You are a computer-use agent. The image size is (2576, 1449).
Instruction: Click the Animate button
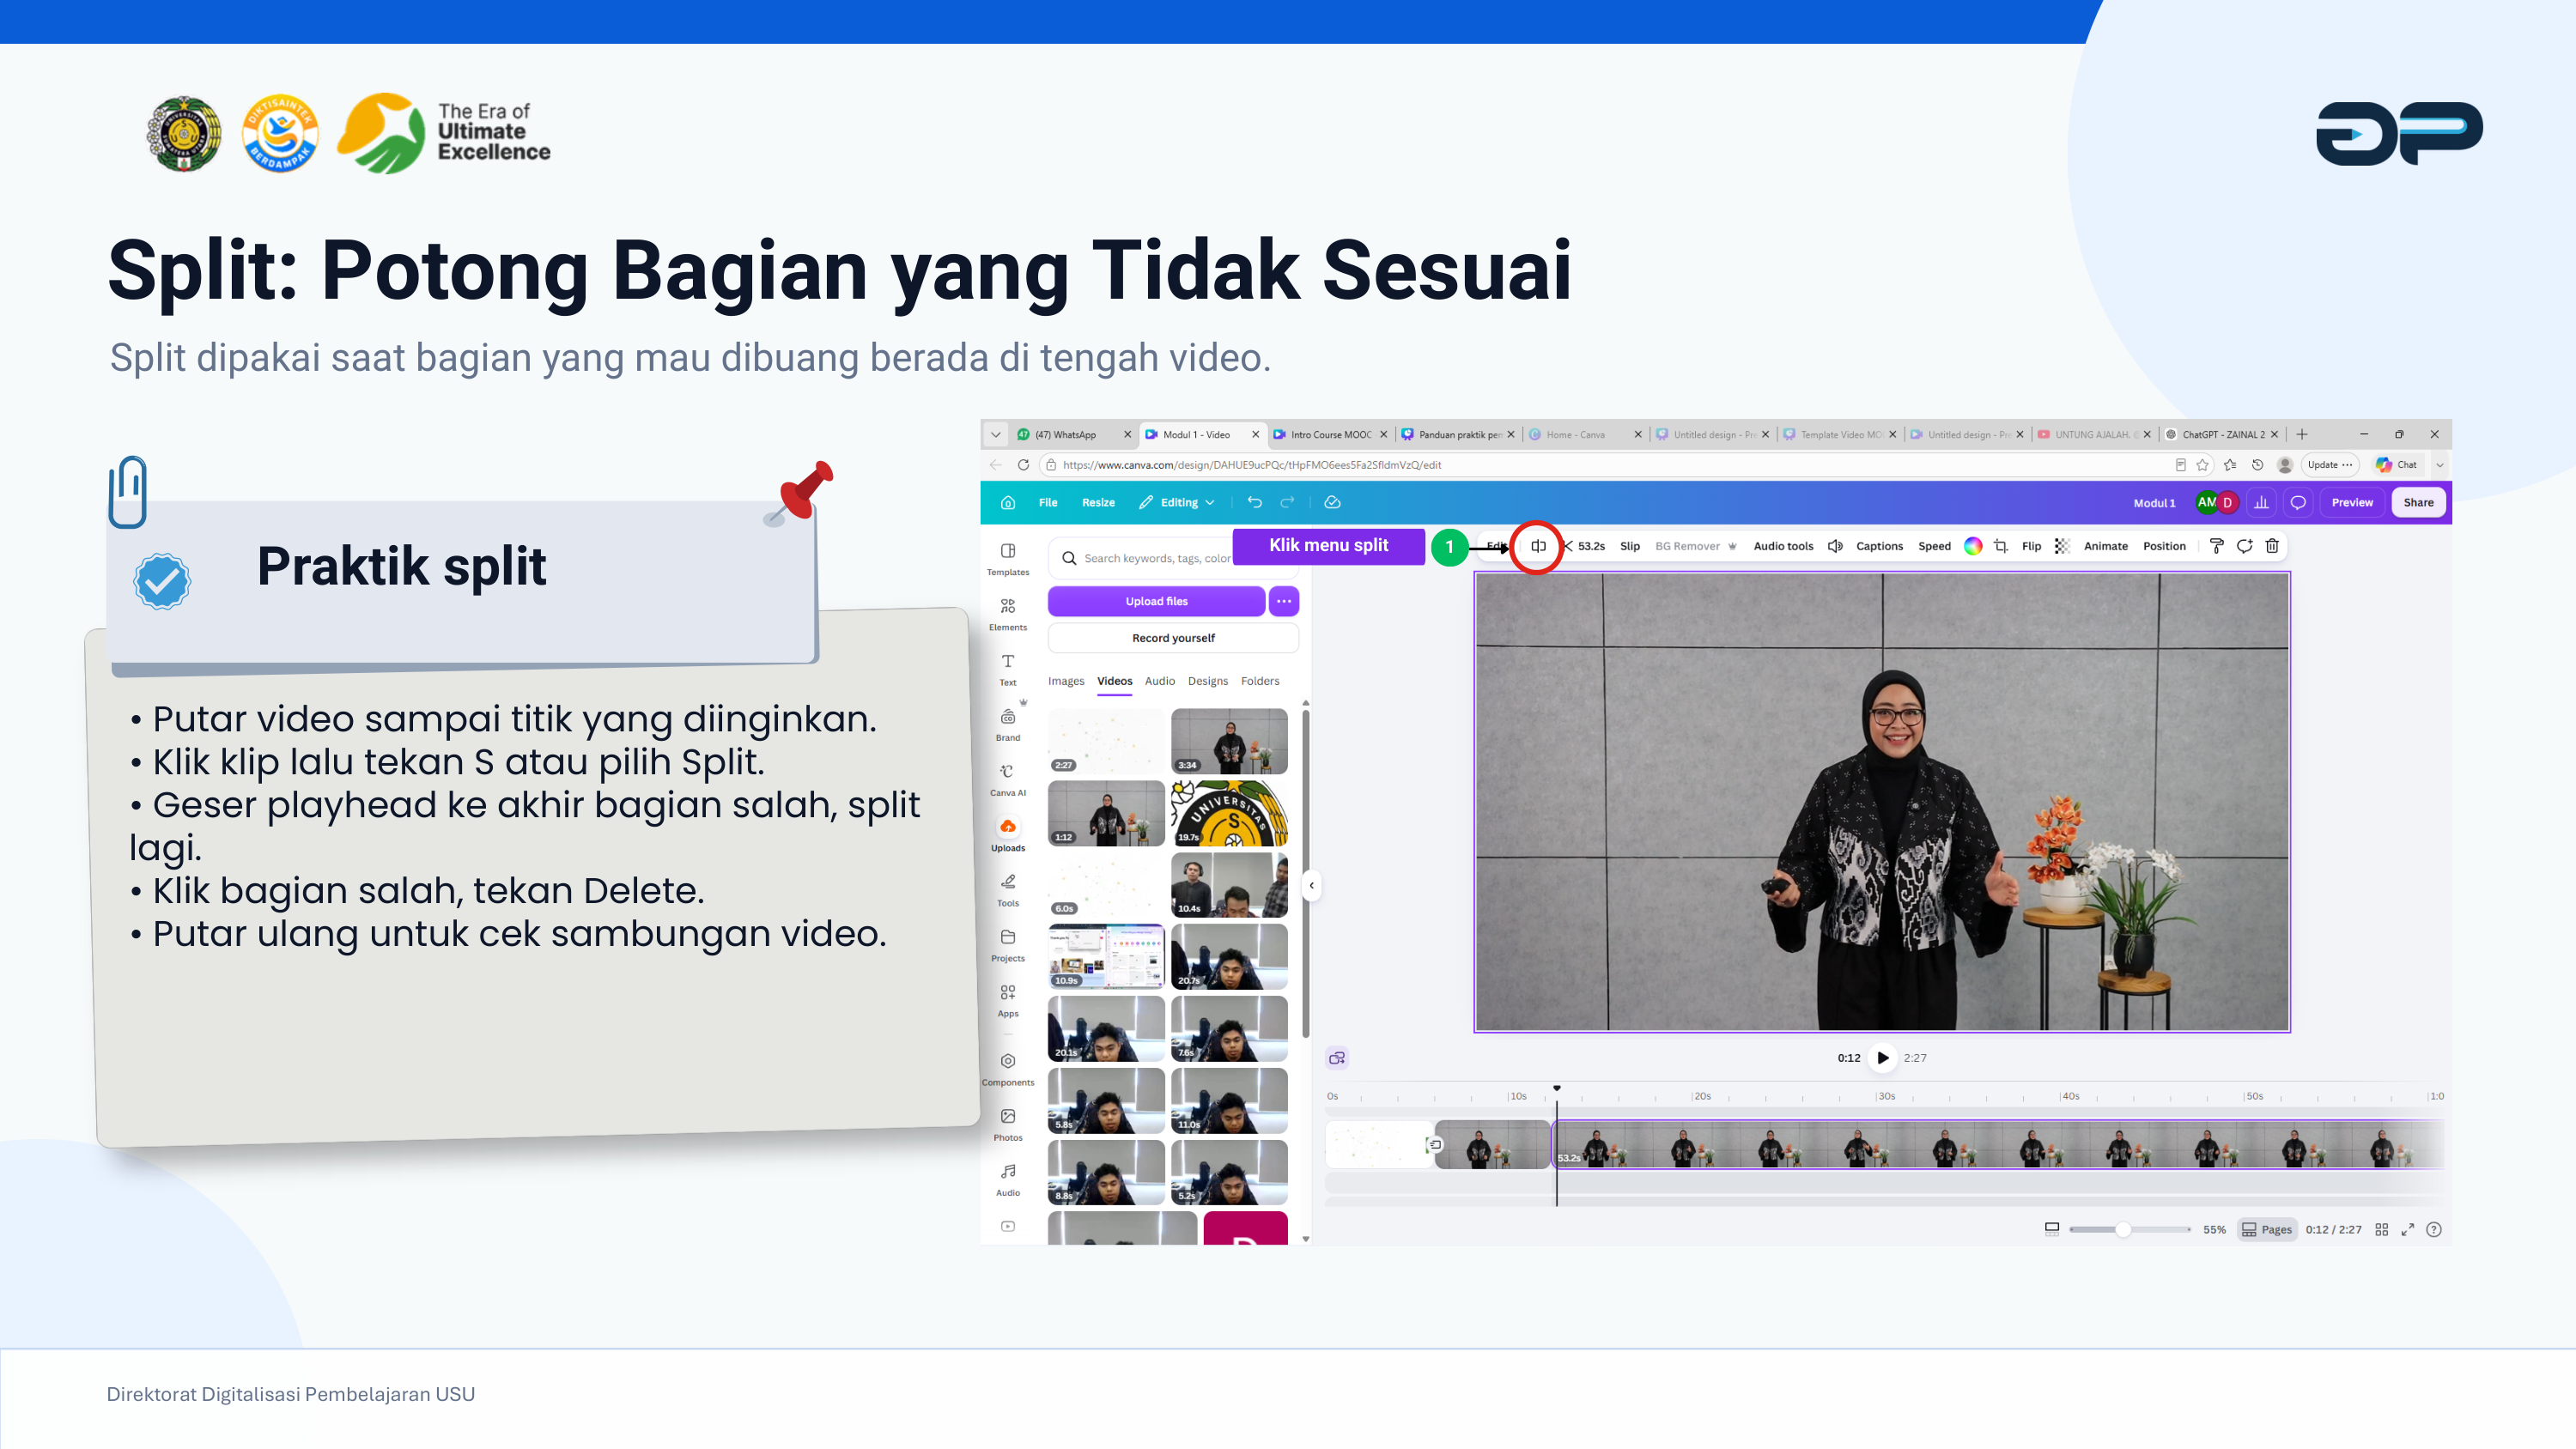2105,546
